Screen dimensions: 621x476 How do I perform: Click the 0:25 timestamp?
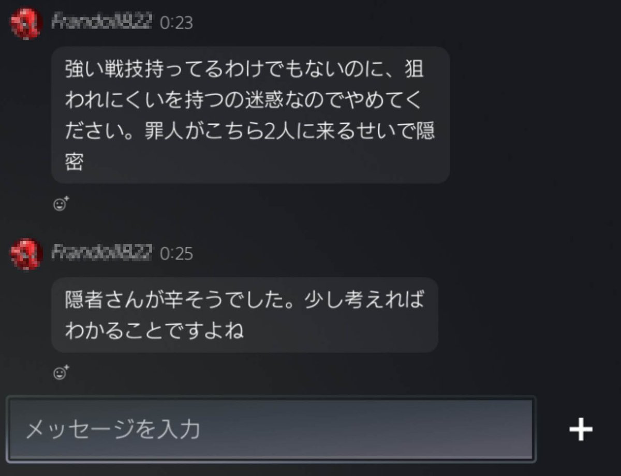[x=176, y=254]
